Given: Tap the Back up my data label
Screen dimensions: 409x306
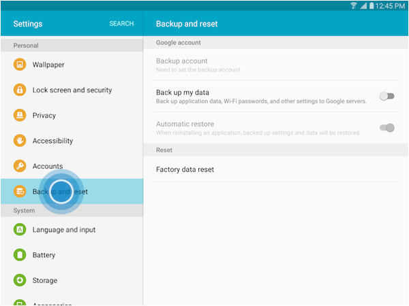Looking at the screenshot, I should click(x=182, y=92).
